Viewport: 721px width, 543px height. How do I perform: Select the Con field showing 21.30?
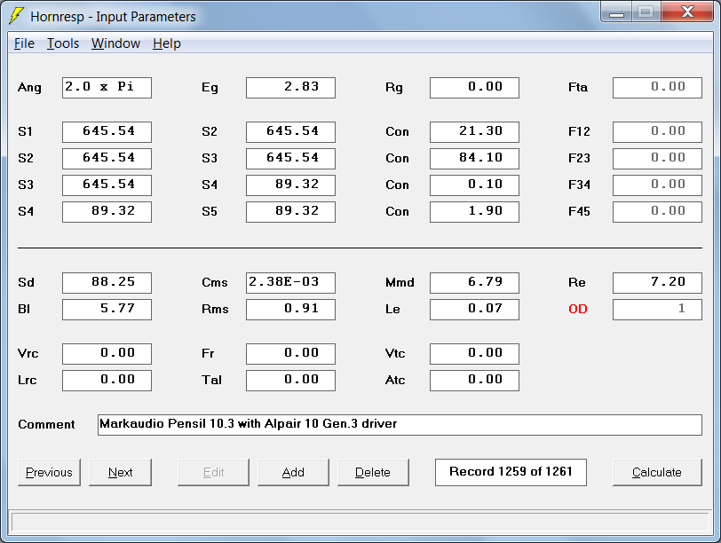point(474,132)
